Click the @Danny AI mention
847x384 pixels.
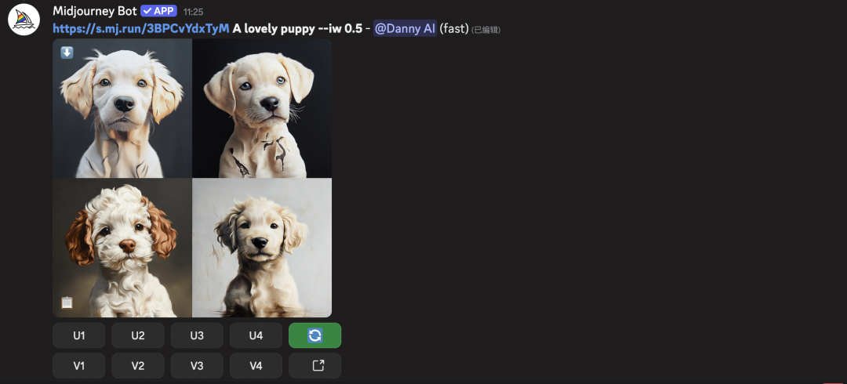click(405, 29)
